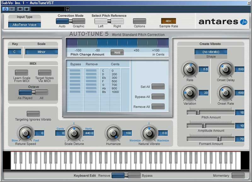Click the Cents value 1000 for Bb
Viewport: 252px width, 182px height.
pyautogui.click(x=115, y=92)
